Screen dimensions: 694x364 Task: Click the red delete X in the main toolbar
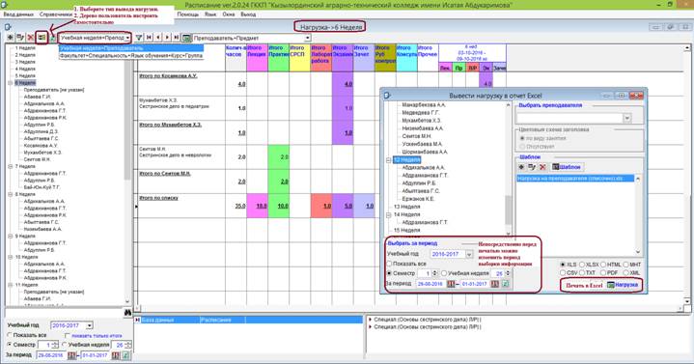click(x=31, y=38)
